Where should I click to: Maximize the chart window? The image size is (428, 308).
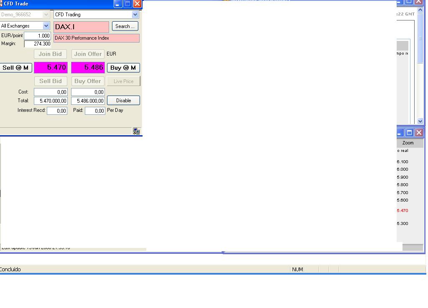coord(409,133)
